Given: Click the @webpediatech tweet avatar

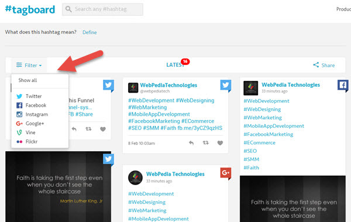Looking at the screenshot, I should click(133, 88).
